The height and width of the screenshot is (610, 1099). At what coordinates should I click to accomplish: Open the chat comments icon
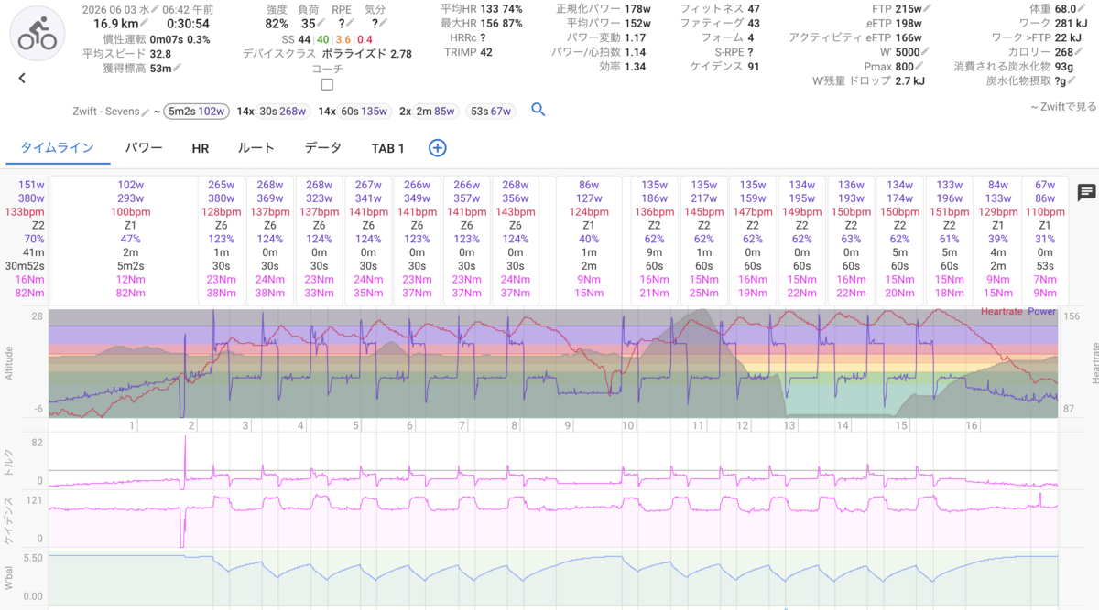coord(1086,192)
